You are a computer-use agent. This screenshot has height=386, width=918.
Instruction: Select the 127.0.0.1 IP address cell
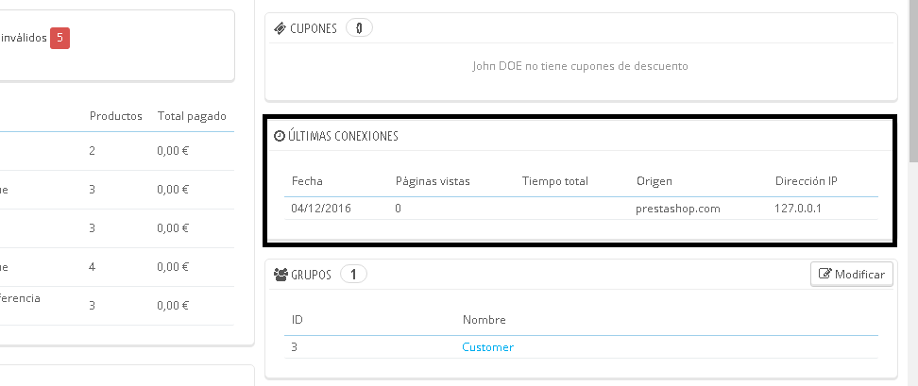click(x=797, y=209)
